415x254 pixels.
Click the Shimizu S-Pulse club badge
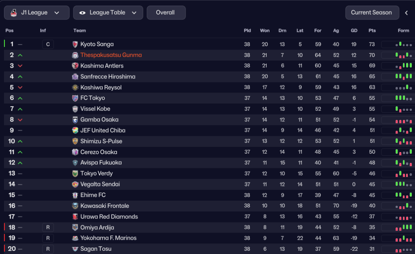tap(75, 141)
